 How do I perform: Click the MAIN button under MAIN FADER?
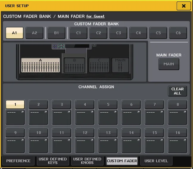169,64
